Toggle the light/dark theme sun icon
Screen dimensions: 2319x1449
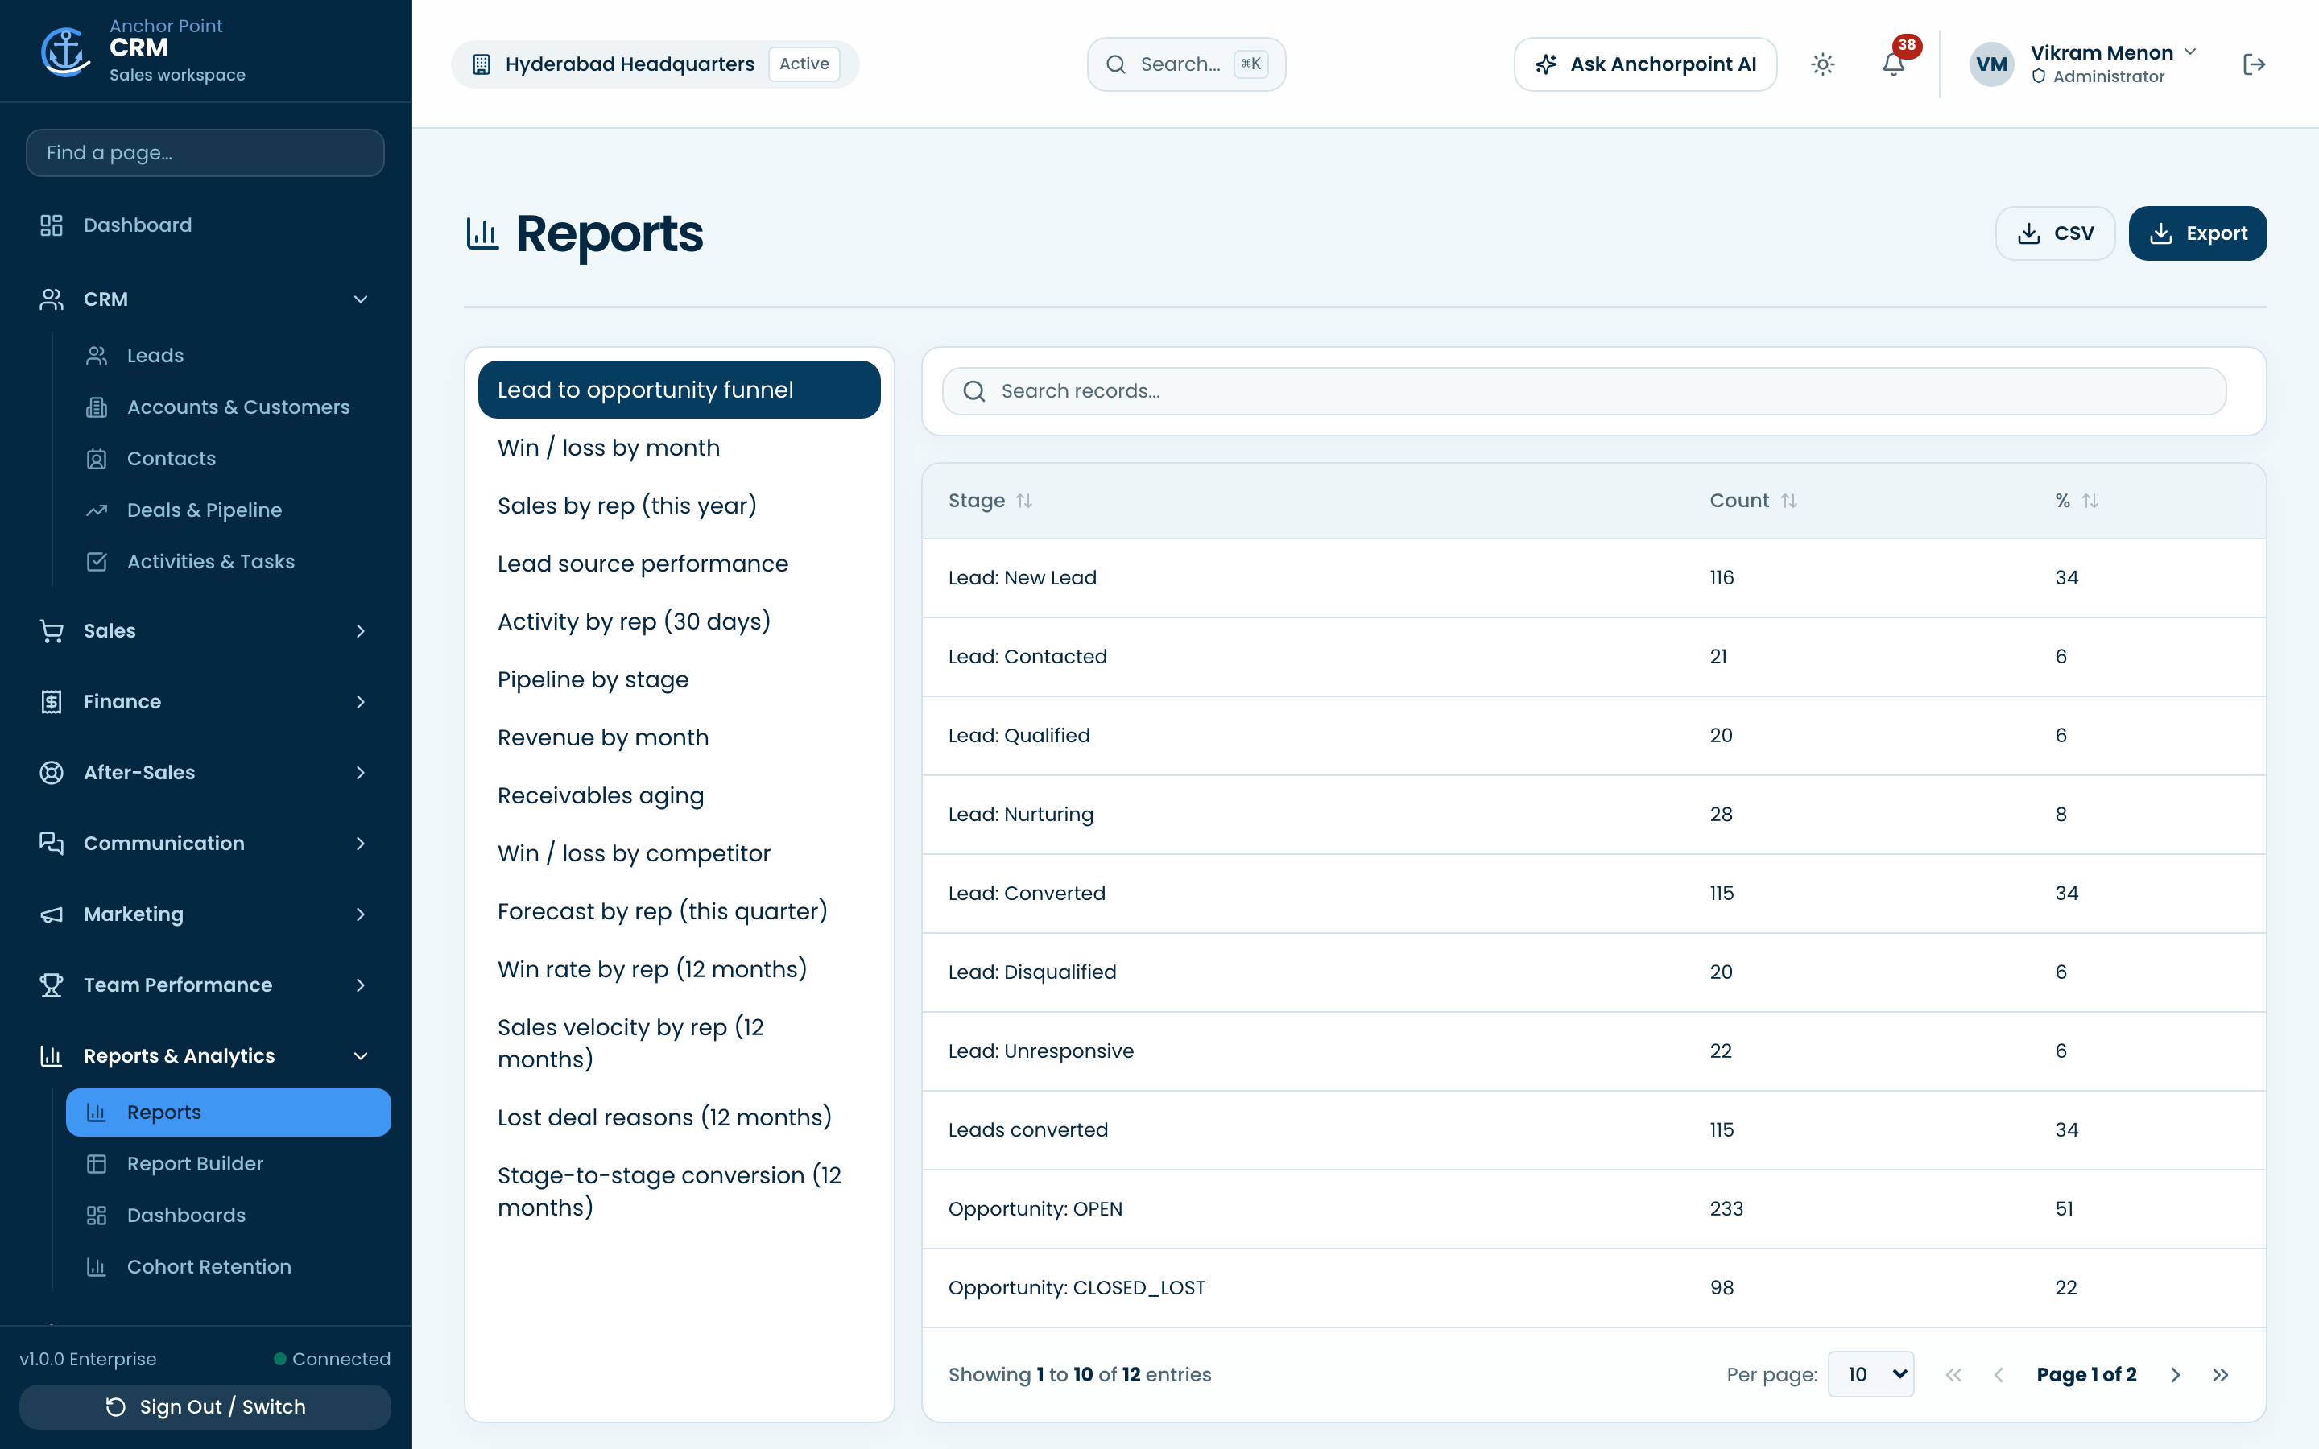pos(1823,64)
